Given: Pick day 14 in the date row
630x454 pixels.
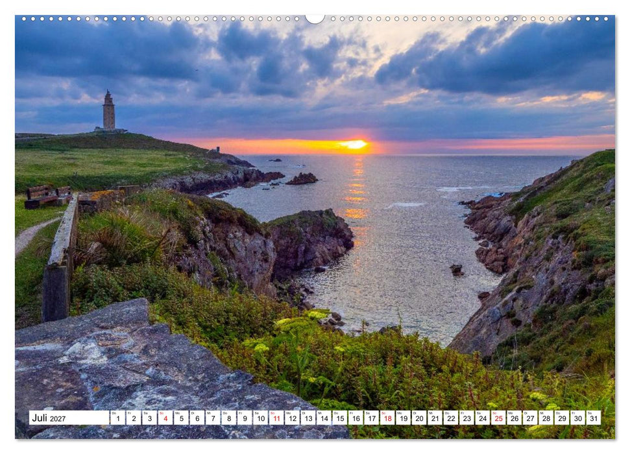Looking at the screenshot, I should (324, 418).
